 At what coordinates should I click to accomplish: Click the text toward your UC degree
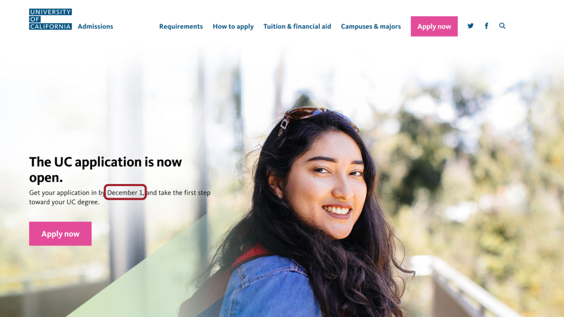[64, 202]
